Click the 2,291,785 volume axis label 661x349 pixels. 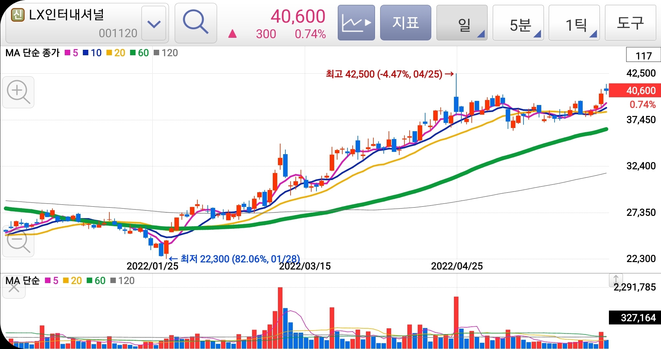635,287
